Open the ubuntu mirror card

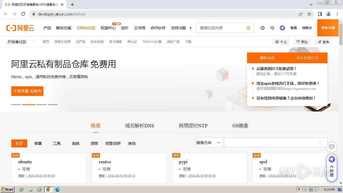49,168
